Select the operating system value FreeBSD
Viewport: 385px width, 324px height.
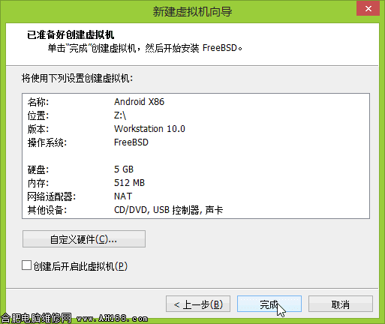coord(131,142)
